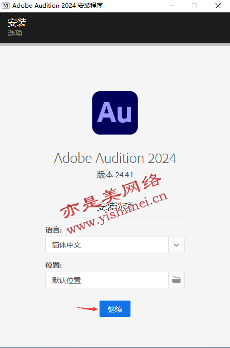The height and width of the screenshot is (348, 230).
Task: Open the folder browse icon for 位置
Action: pos(176,280)
